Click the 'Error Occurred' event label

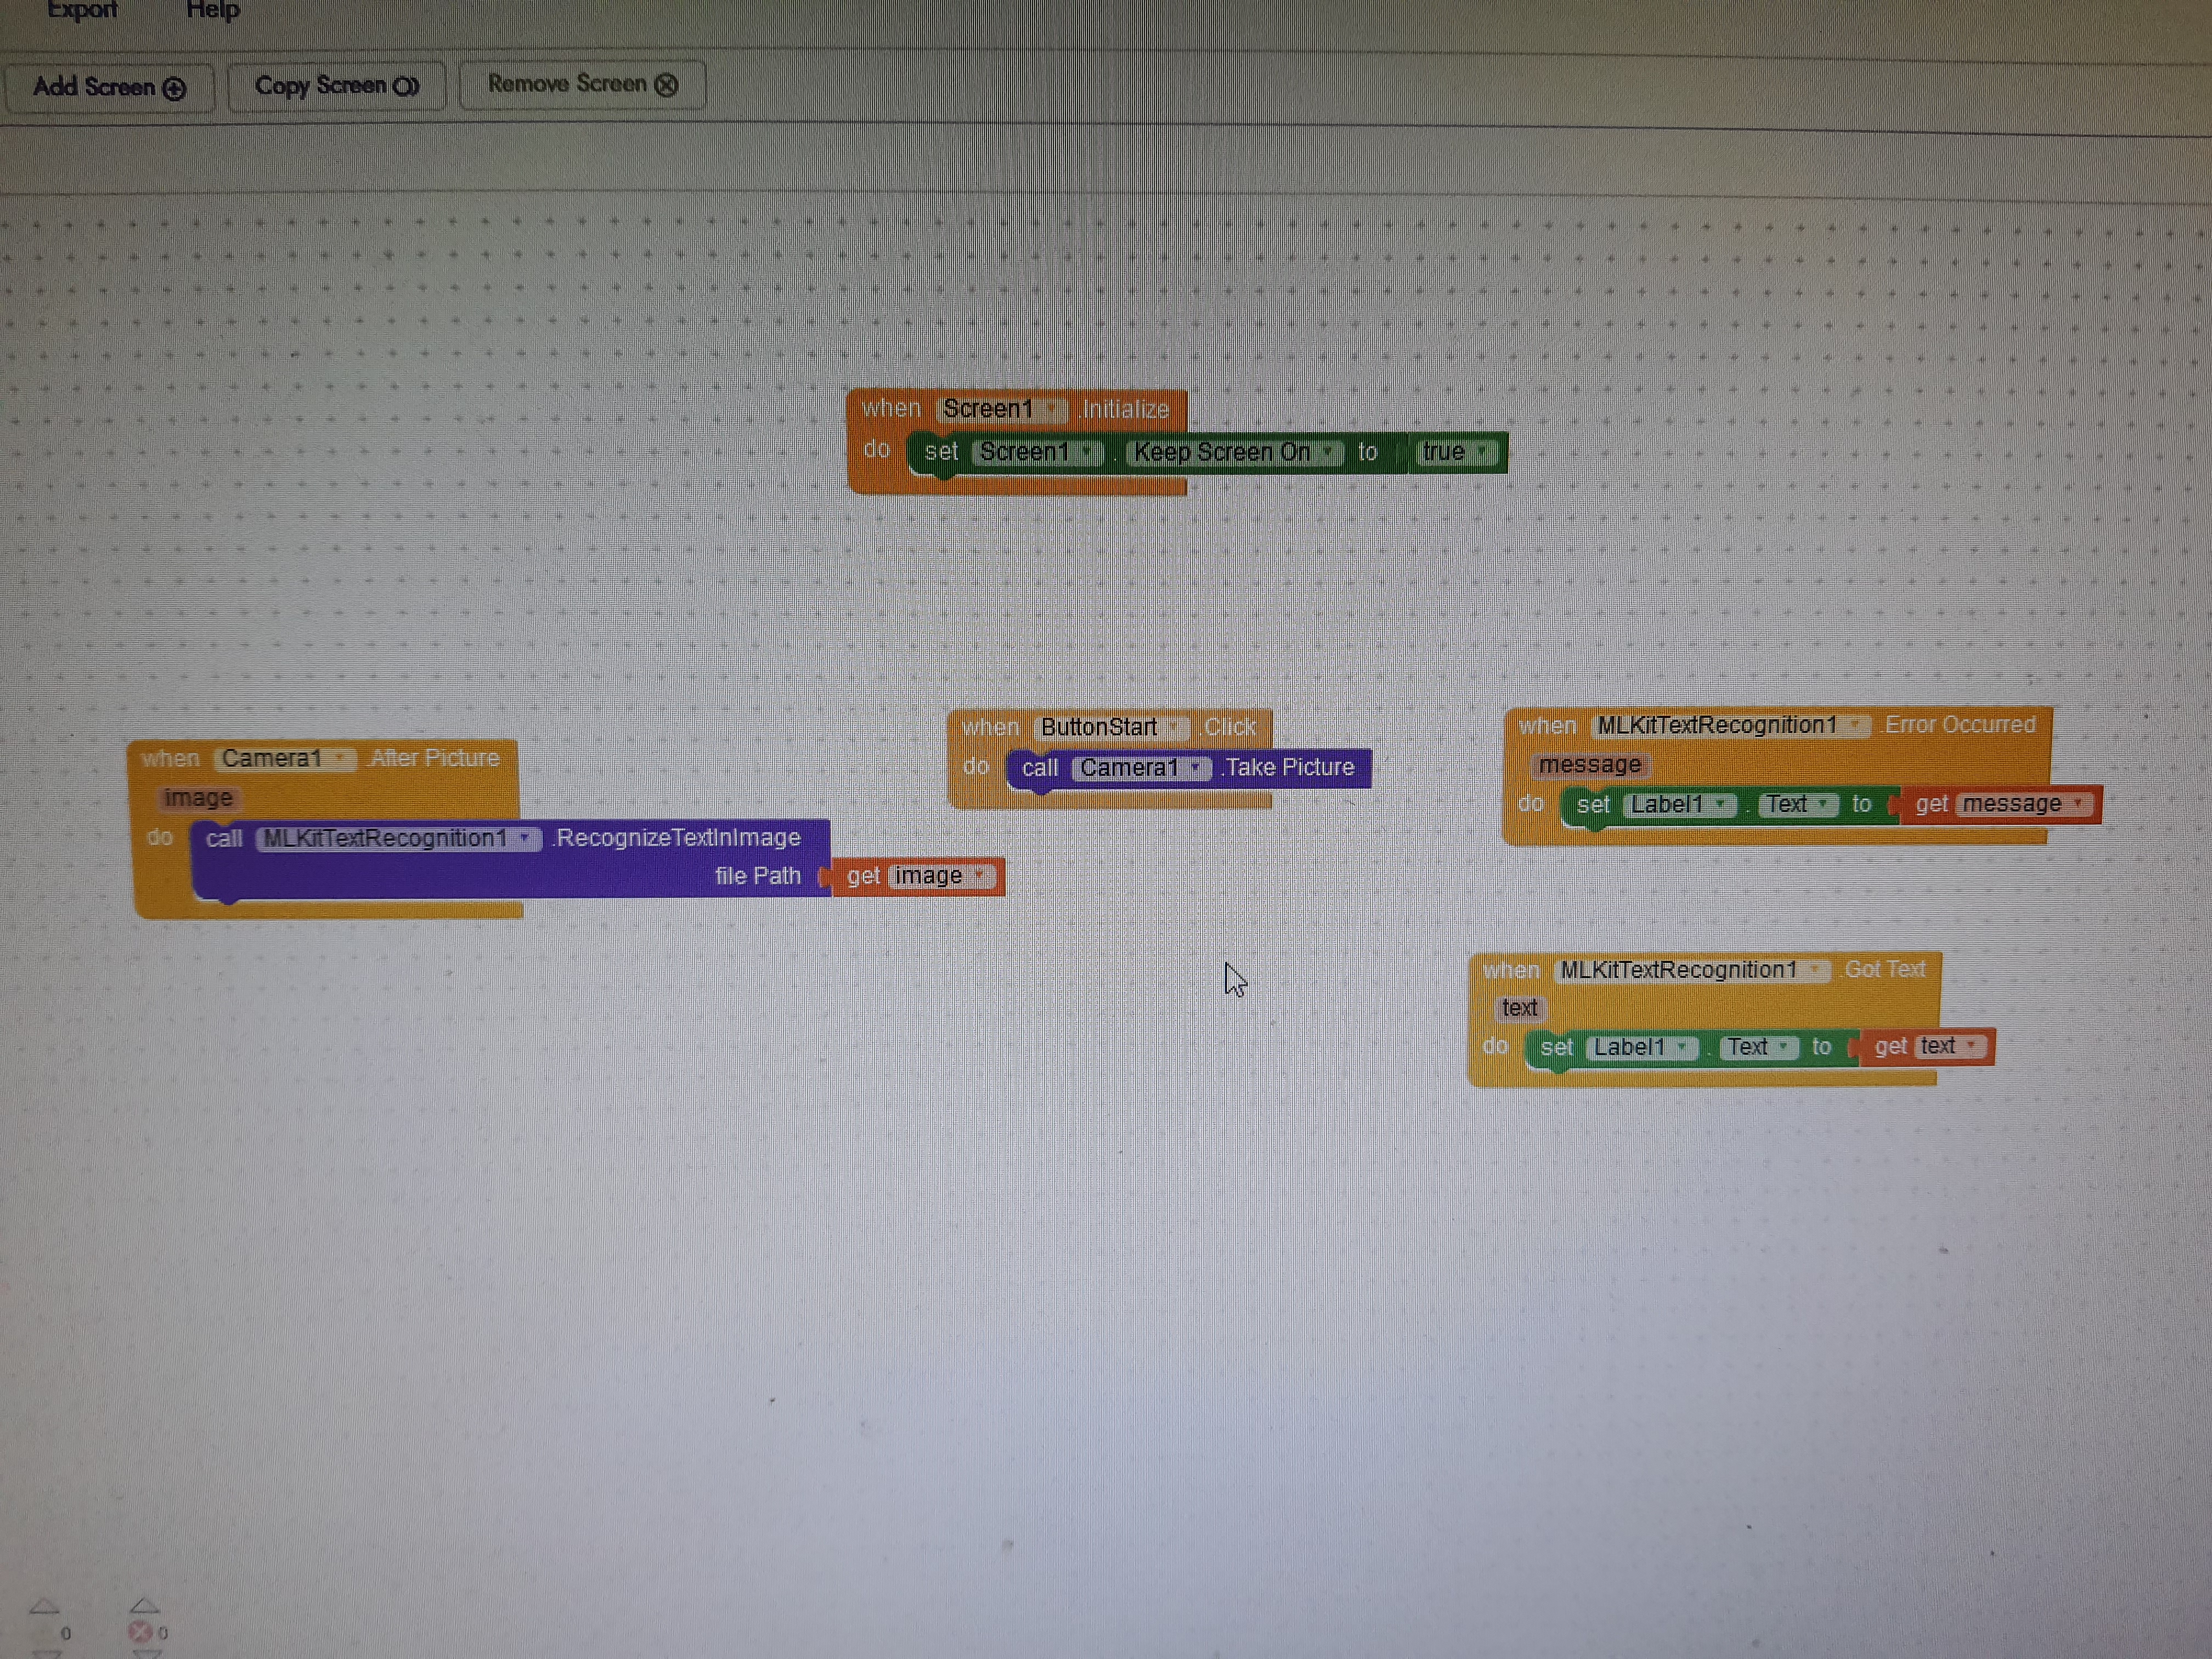click(x=1960, y=725)
